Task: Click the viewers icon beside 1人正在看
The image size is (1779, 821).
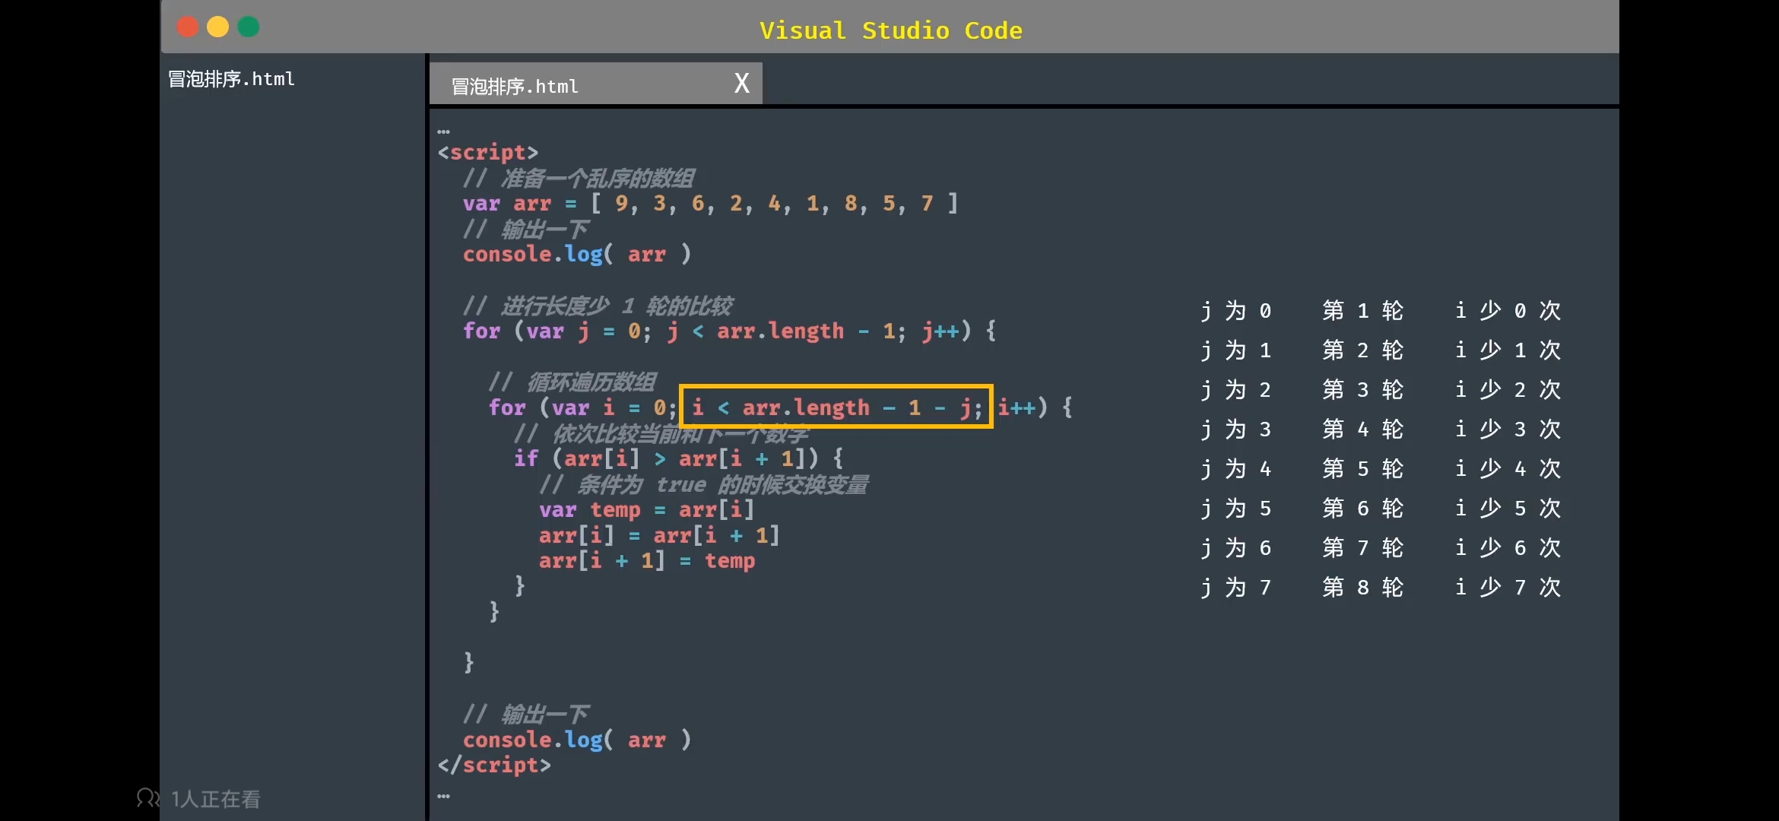Action: 147,798
